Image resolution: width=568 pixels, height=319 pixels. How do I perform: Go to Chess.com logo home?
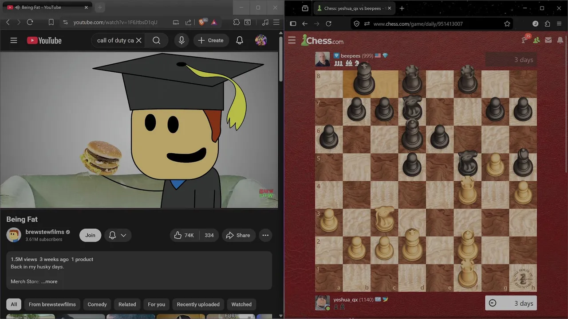tap(322, 40)
